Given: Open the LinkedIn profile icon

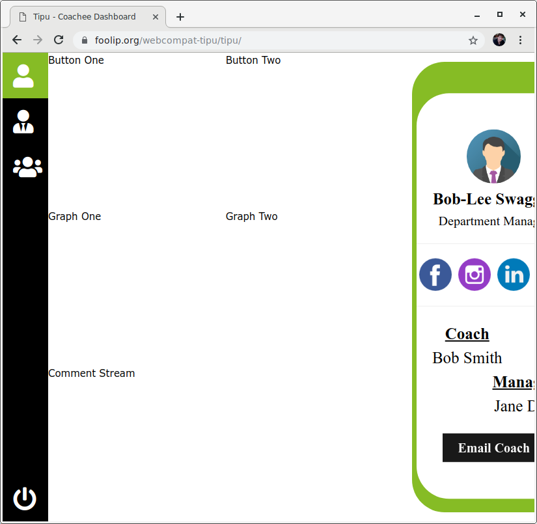Looking at the screenshot, I should (x=513, y=275).
